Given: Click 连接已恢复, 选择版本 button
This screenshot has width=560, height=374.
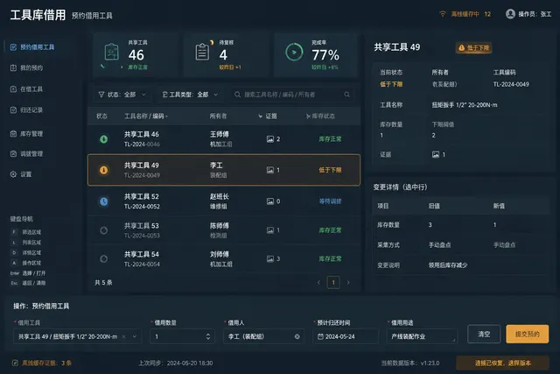Looking at the screenshot, I should [x=502, y=363].
